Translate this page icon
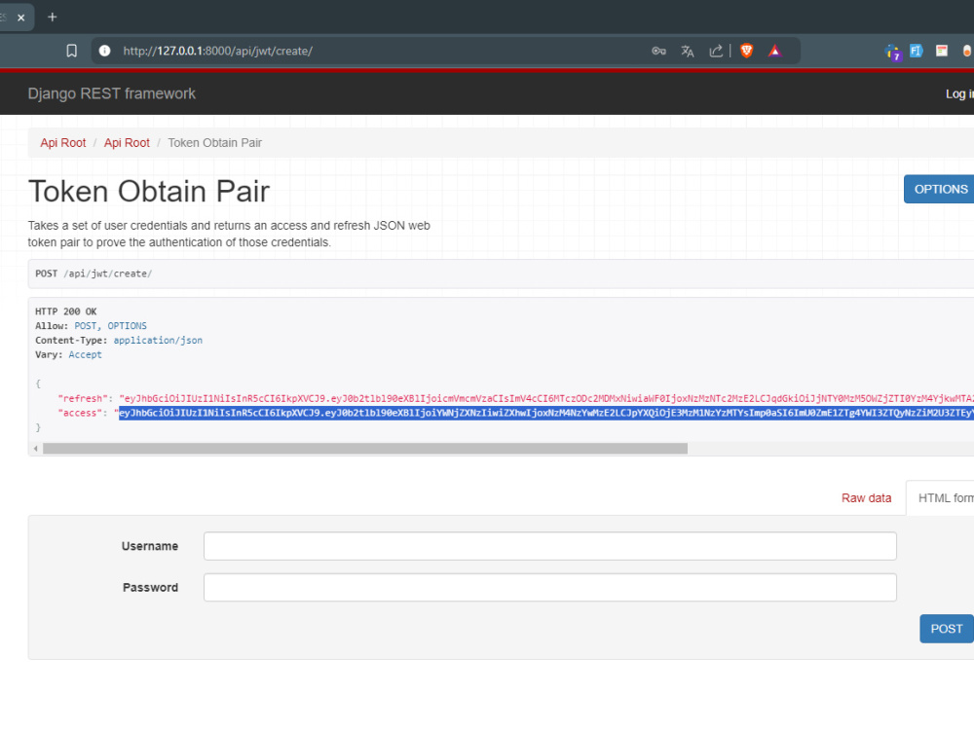This screenshot has height=730, width=974. (x=687, y=51)
